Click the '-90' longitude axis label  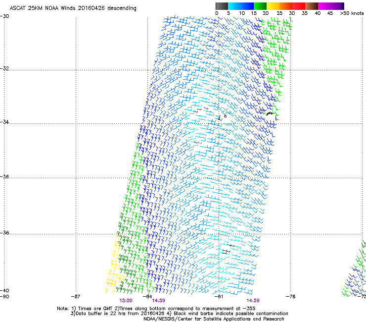[x=4, y=297]
